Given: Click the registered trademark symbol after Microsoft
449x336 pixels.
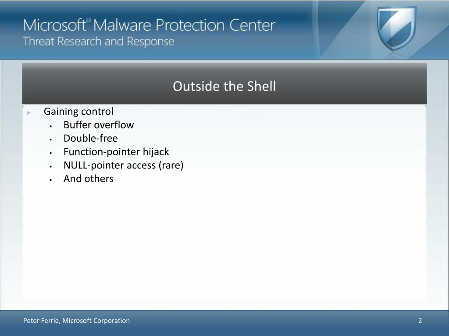Looking at the screenshot, I should [x=89, y=20].
